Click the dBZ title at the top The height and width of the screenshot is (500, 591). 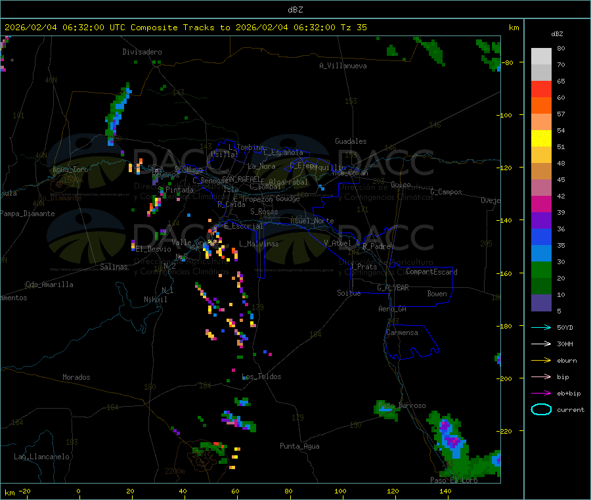coord(295,9)
